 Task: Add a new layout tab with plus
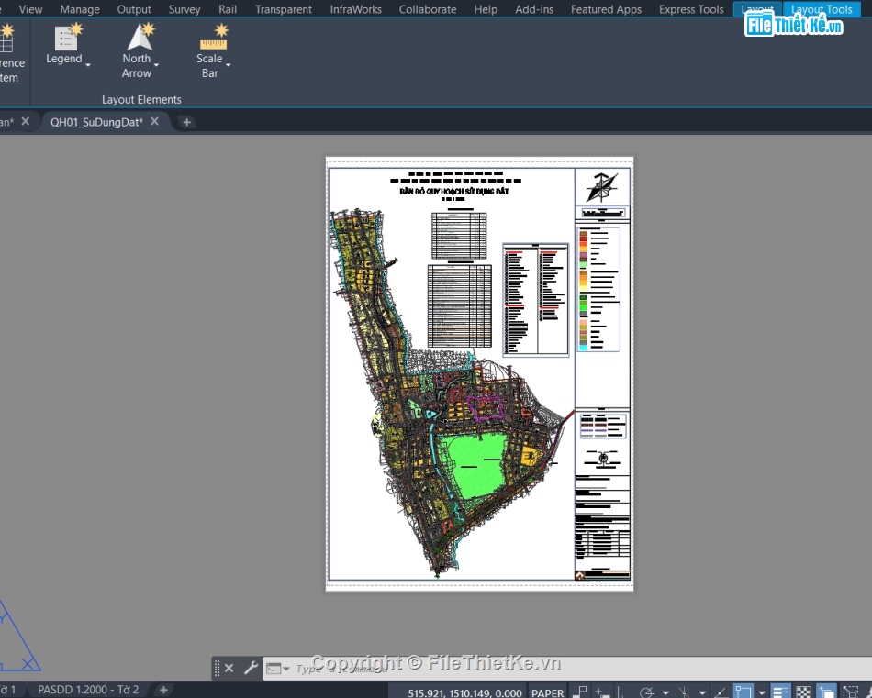tap(163, 690)
